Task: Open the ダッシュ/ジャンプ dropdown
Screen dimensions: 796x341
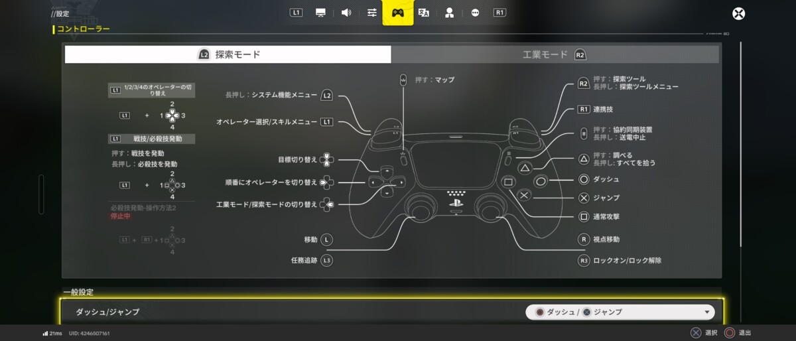Action: (620, 312)
